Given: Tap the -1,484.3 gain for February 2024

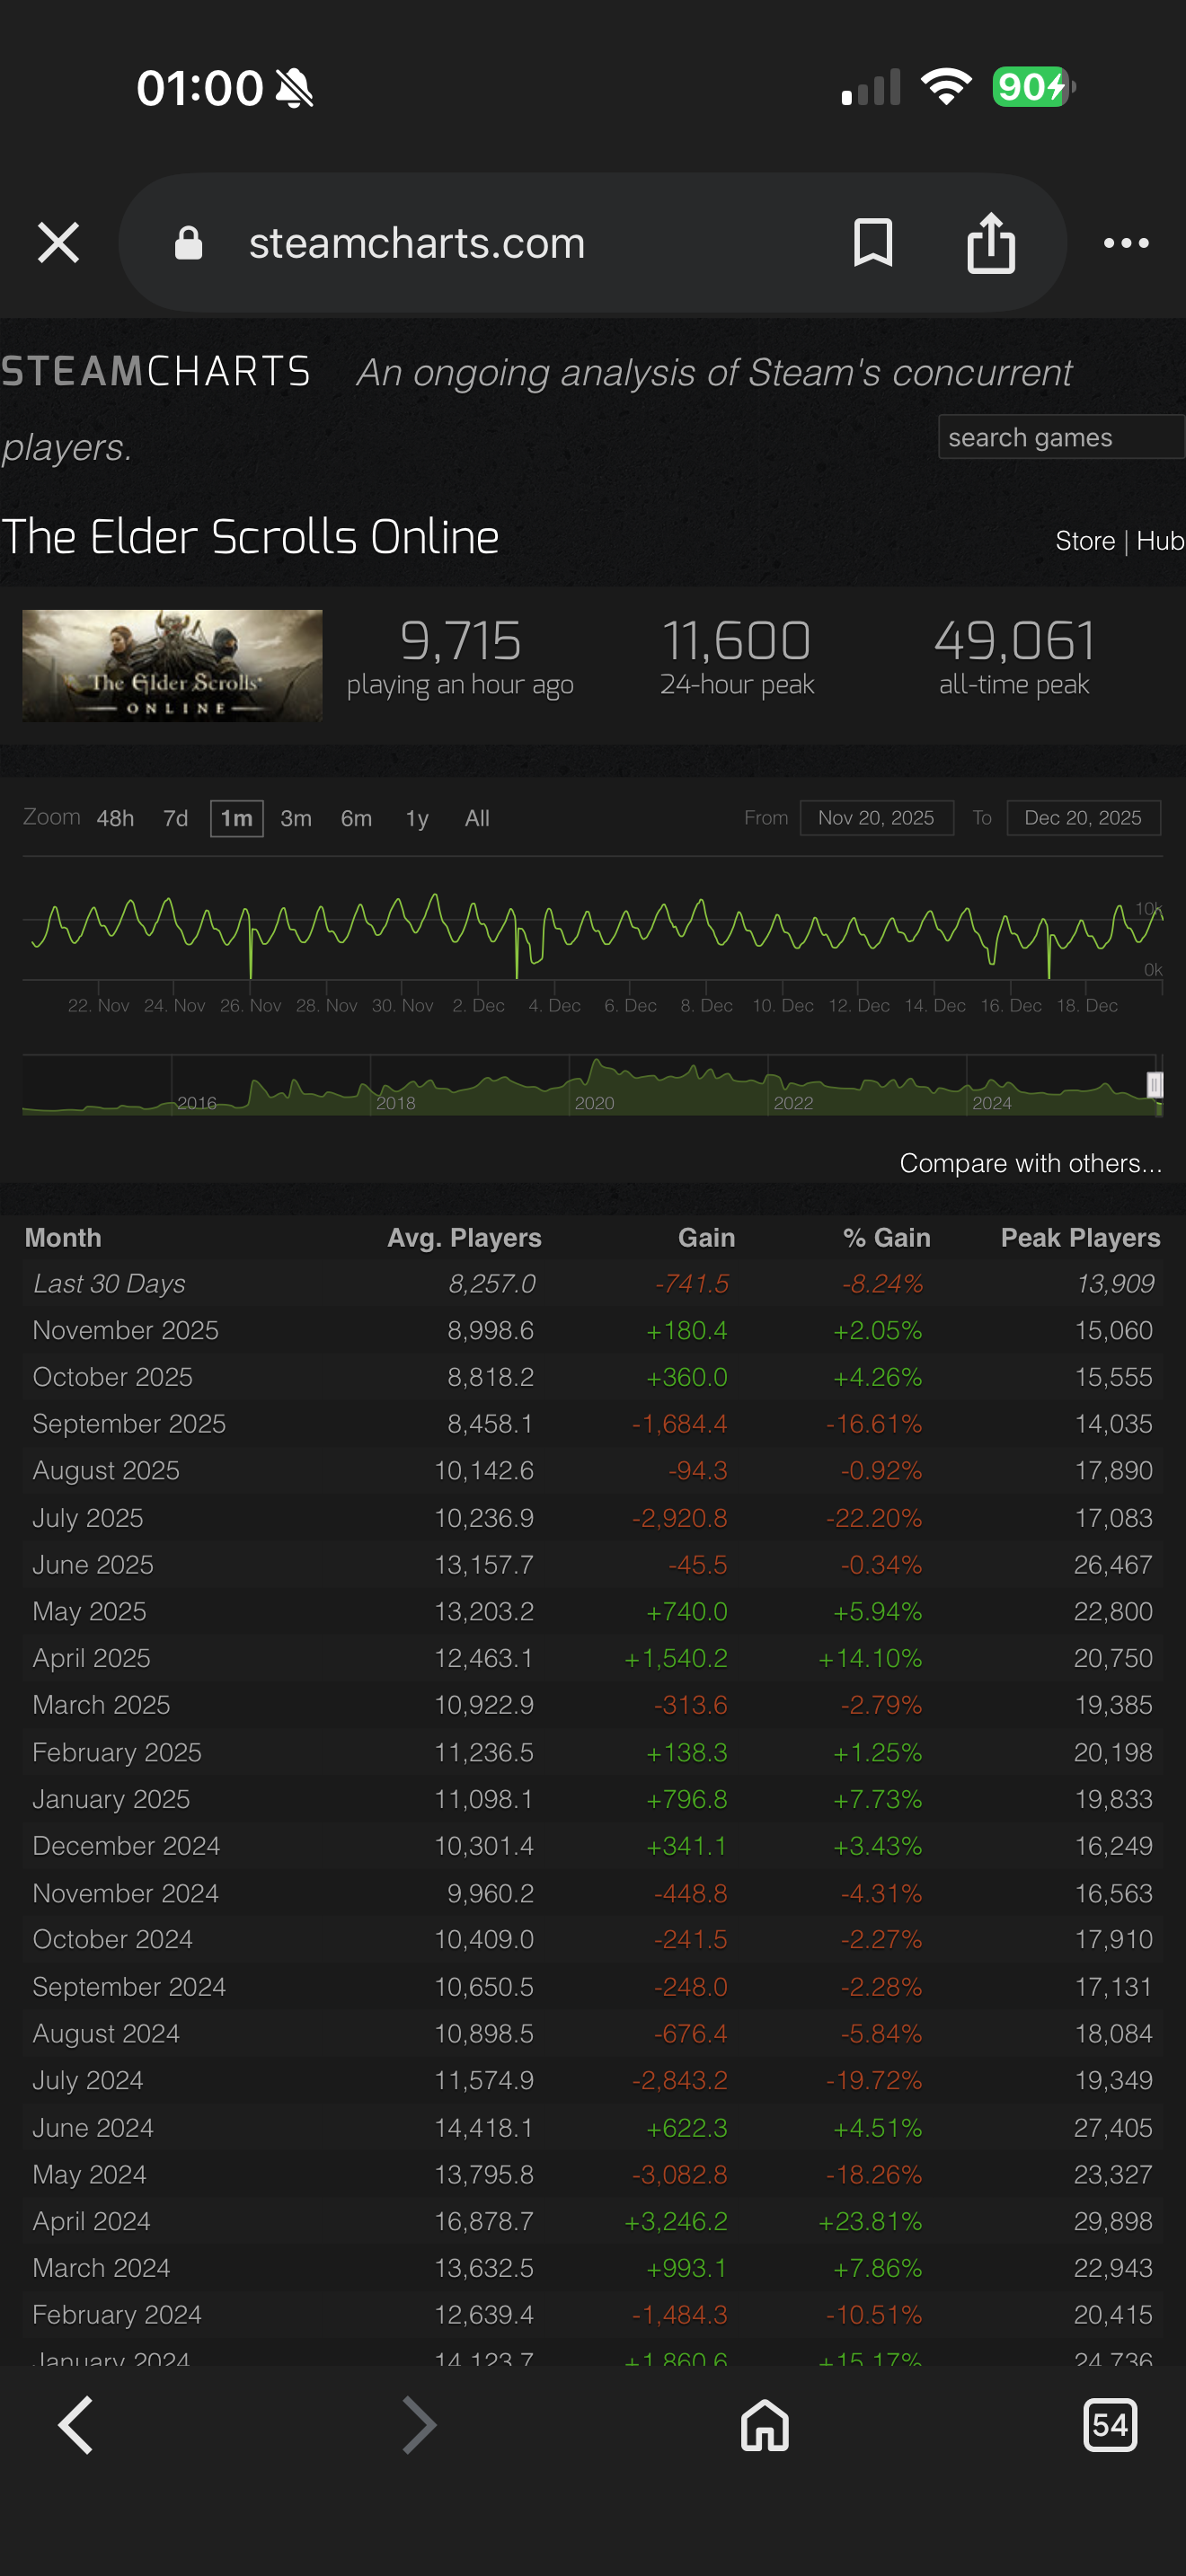Looking at the screenshot, I should click(679, 2314).
